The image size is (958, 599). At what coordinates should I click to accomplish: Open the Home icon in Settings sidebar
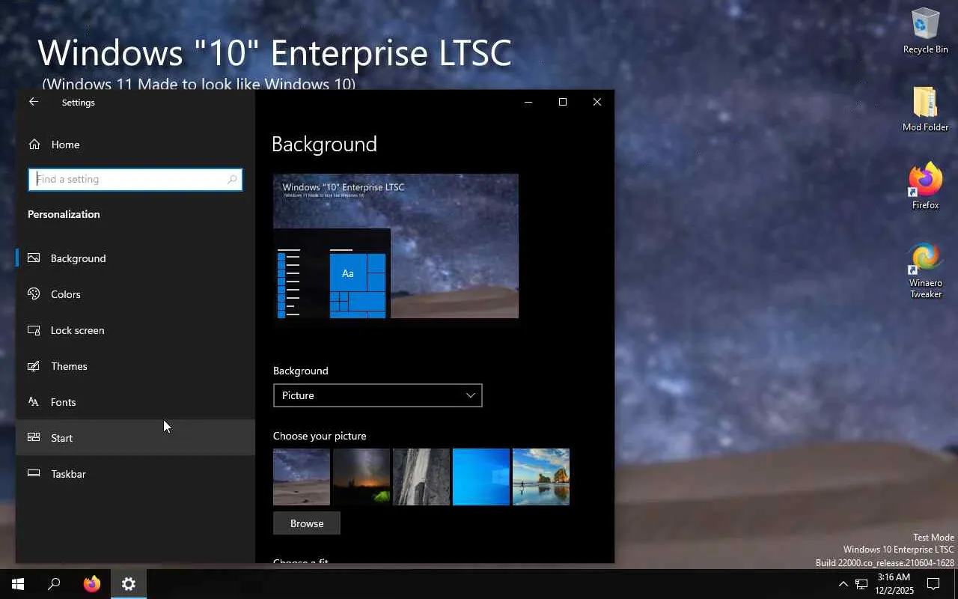point(34,144)
